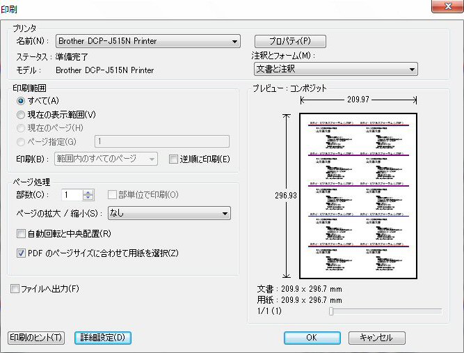
Task: Click the 印刷のヒント(T) button
Action: click(36, 338)
